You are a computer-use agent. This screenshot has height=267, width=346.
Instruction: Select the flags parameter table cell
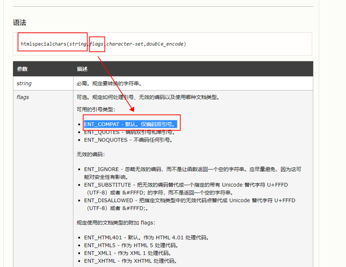(x=23, y=97)
